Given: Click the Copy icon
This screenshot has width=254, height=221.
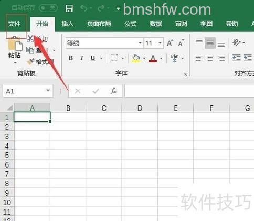Looking at the screenshot, I should 30,50.
